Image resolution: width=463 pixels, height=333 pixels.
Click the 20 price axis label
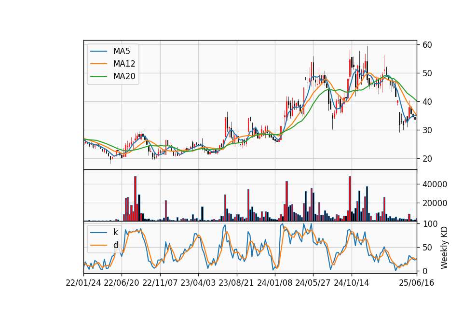click(x=427, y=159)
